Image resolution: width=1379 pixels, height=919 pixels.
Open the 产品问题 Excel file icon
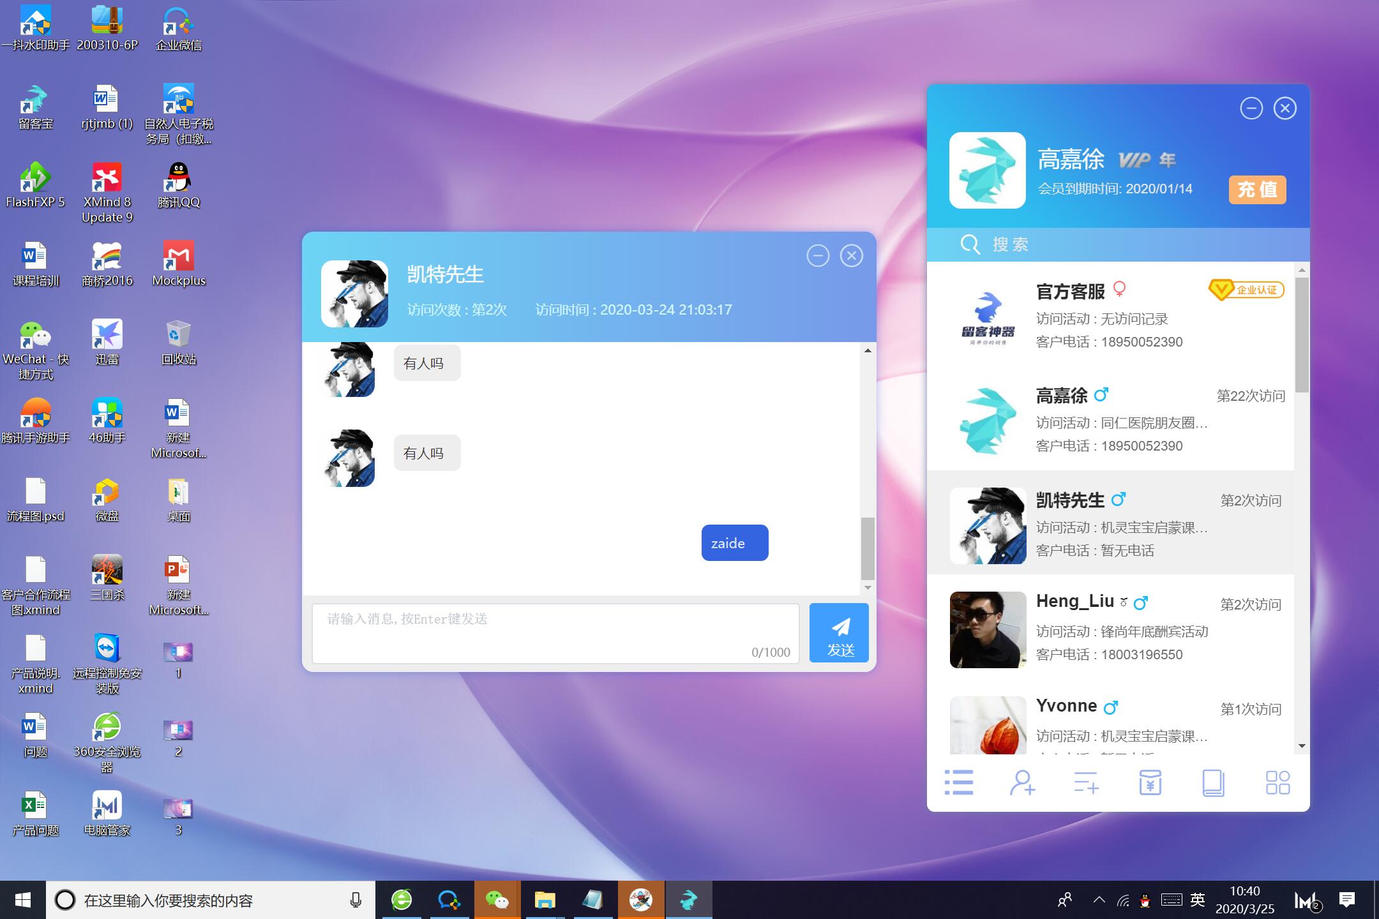35,814
